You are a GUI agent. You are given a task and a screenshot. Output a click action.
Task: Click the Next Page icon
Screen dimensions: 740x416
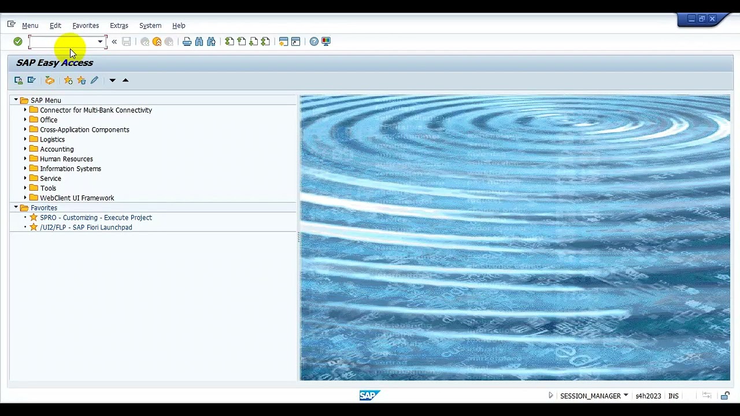tap(253, 42)
